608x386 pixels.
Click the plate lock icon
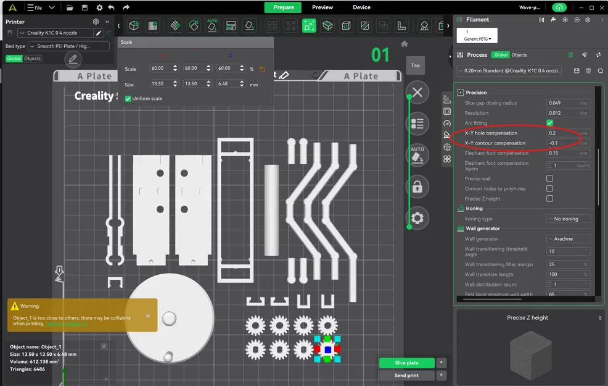(417, 187)
